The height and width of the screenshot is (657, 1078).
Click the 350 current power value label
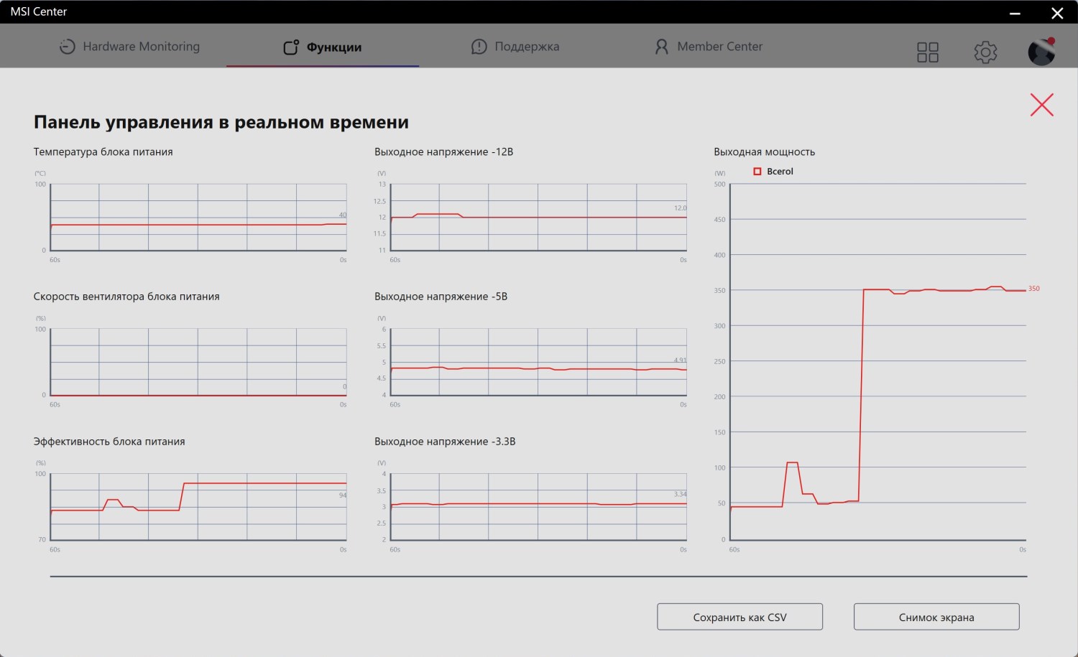pyautogui.click(x=1033, y=289)
